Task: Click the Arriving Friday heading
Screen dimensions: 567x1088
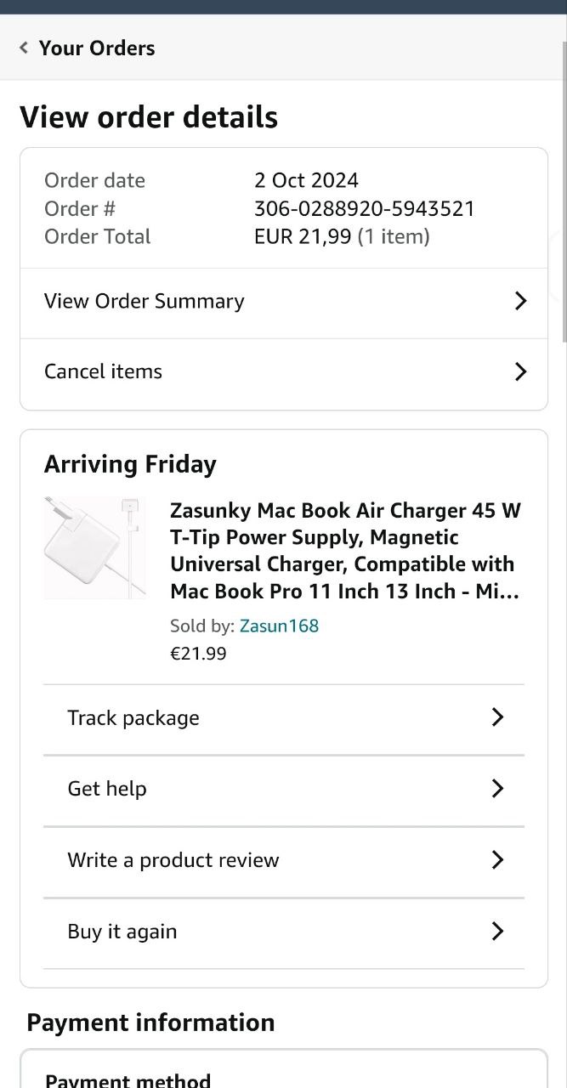Action: click(130, 464)
